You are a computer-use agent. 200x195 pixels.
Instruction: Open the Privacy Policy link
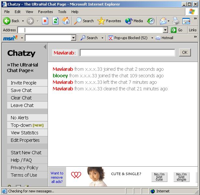(27, 168)
